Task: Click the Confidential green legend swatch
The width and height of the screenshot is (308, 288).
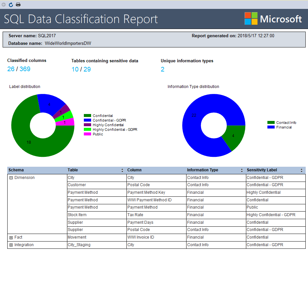Action: (87, 115)
